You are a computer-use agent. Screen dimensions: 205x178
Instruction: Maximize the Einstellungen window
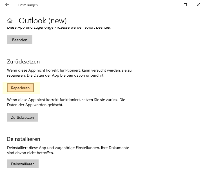pos(185,5)
